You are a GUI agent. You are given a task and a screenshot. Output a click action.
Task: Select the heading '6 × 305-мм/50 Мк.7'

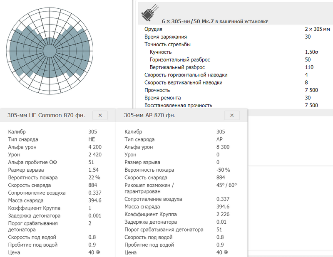click(x=188, y=22)
